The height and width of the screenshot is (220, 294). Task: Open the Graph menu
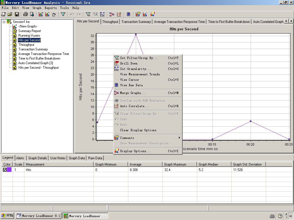coord(37,8)
